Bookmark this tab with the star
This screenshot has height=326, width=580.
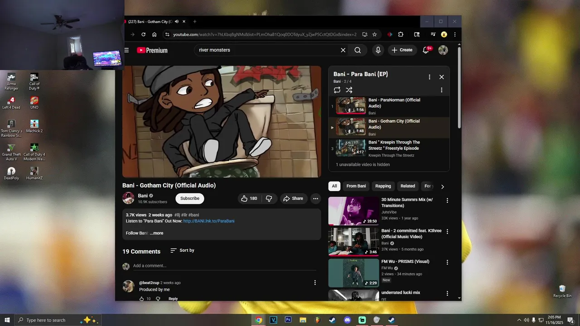(375, 34)
